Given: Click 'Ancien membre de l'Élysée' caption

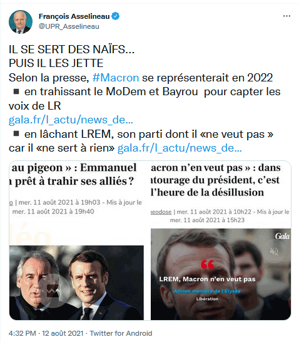Looking at the screenshot, I should (207, 291).
